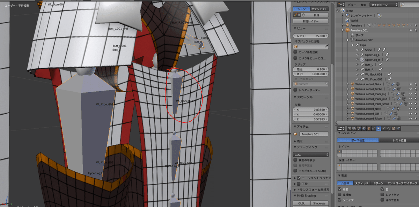Open the Bone Constraints properties tab icon

pyautogui.click(x=388, y=129)
